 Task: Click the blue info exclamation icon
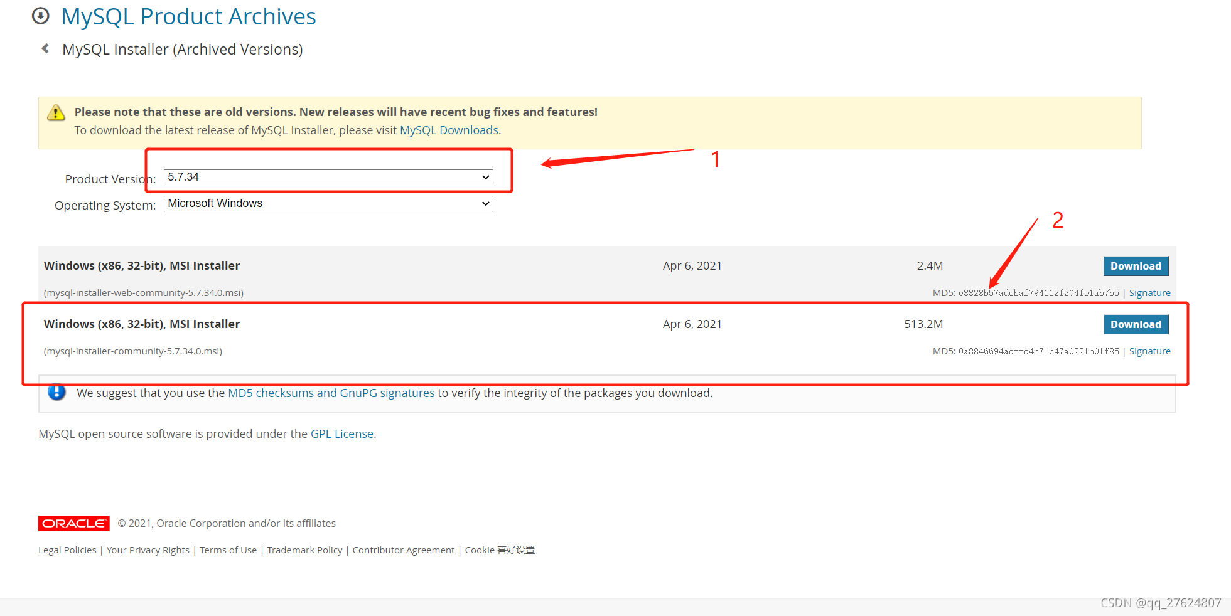56,392
